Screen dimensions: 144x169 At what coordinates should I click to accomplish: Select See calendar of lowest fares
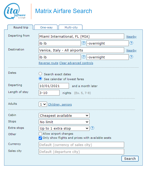point(40,79)
